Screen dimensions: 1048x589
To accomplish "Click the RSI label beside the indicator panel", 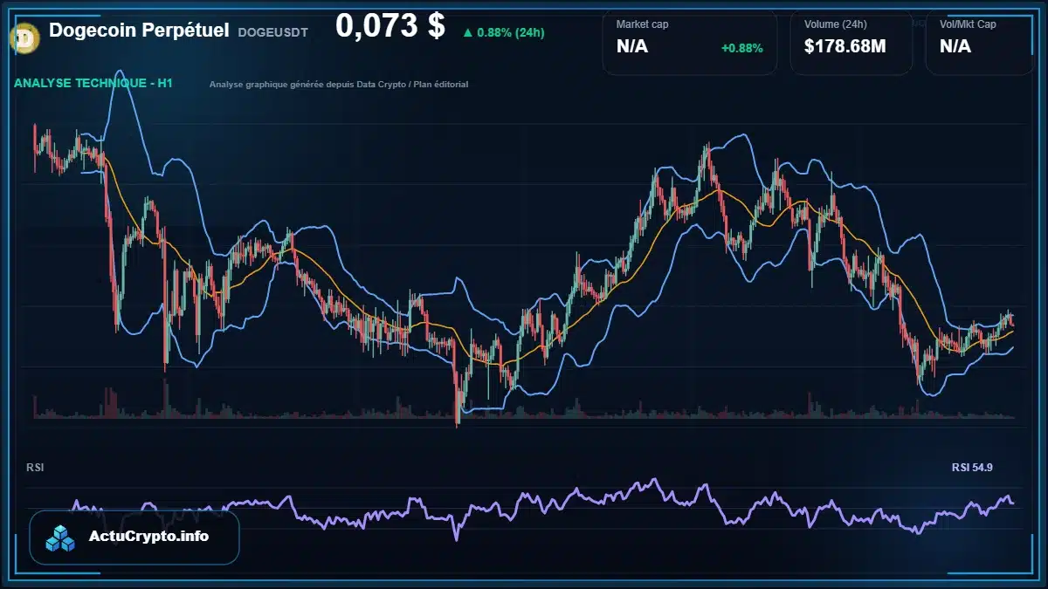I will point(36,468).
